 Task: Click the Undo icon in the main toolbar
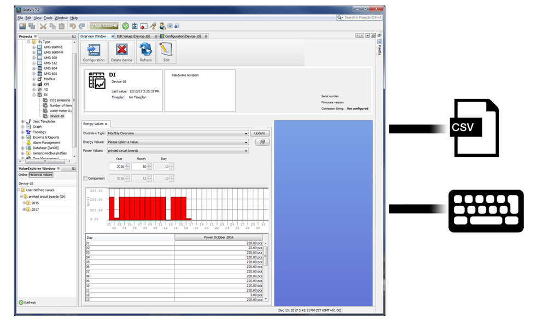tap(73, 27)
